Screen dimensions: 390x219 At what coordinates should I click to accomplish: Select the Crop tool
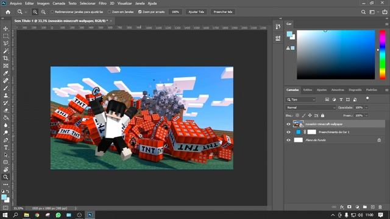tap(5, 58)
